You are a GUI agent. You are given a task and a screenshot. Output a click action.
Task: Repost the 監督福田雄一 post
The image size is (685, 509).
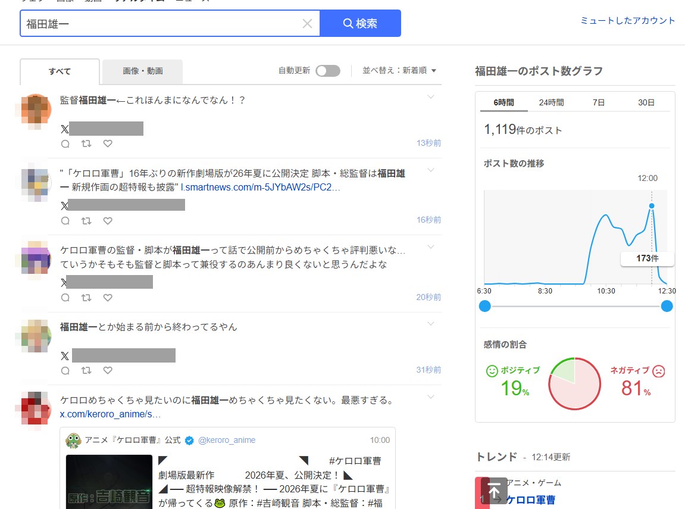86,143
